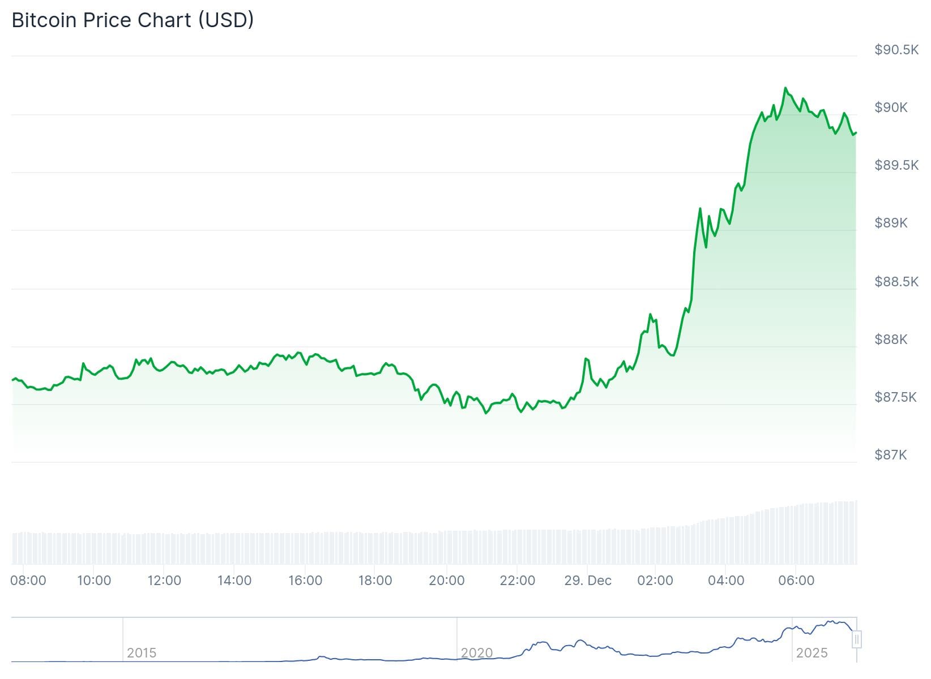Jump to 2020 in the navigator timeline
Viewport: 931px width, 679px height.
coord(476,653)
